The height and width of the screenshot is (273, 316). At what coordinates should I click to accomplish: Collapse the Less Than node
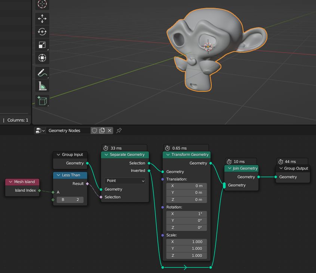[58, 175]
